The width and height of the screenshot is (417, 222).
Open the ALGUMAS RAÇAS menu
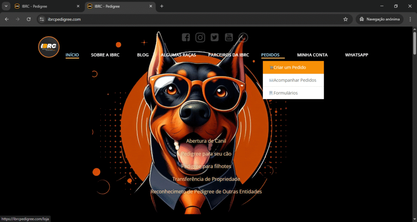point(178,55)
